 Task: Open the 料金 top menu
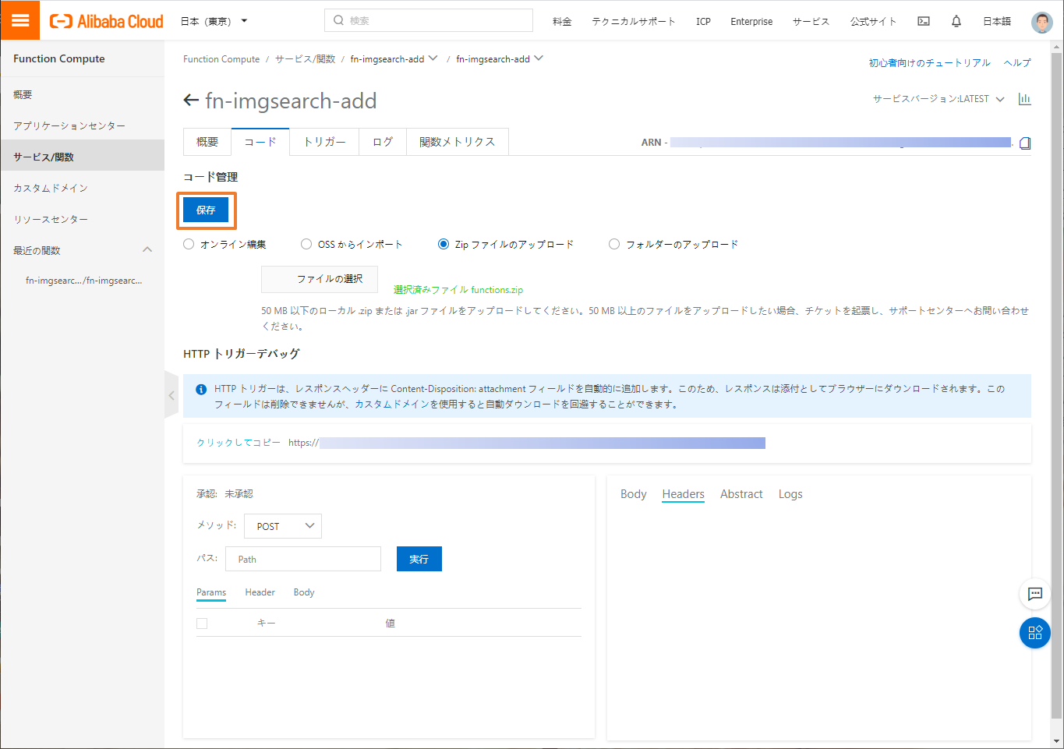pyautogui.click(x=562, y=22)
